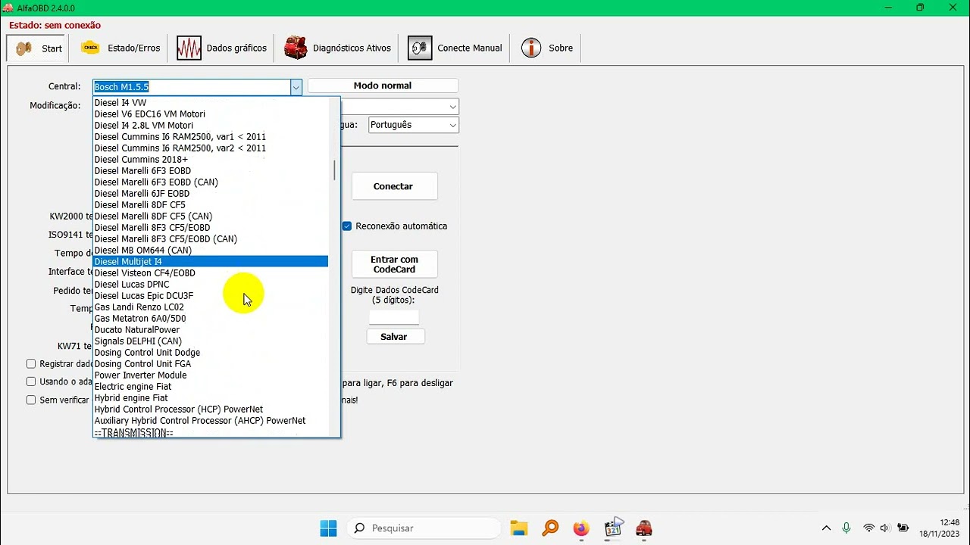Select Diesel Marelli 8F3 CF5/EOBD (CAN)

211,239
